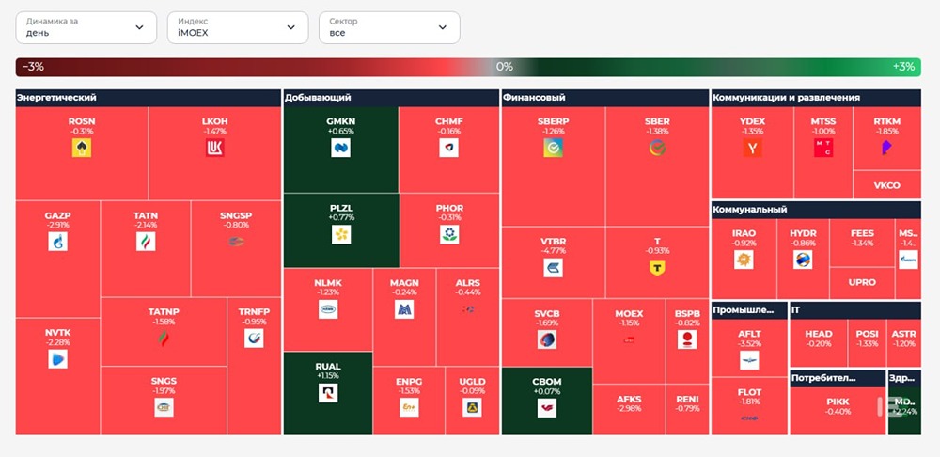Screen dimensions: 940x457
Task: Select the 'Финансовый' sector header
Action: click(604, 98)
